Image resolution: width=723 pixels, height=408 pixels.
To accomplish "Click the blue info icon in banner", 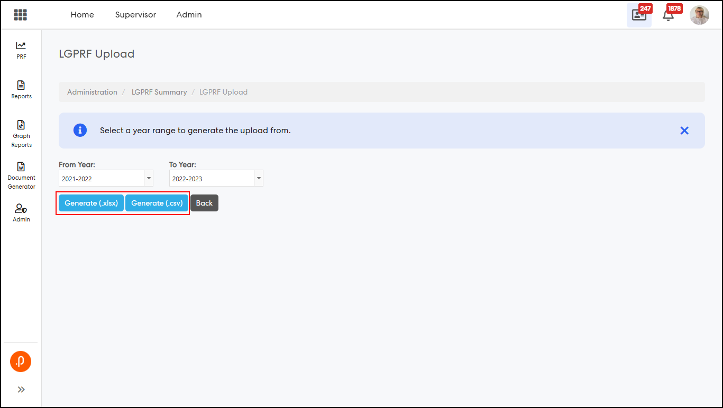I will click(x=80, y=130).
